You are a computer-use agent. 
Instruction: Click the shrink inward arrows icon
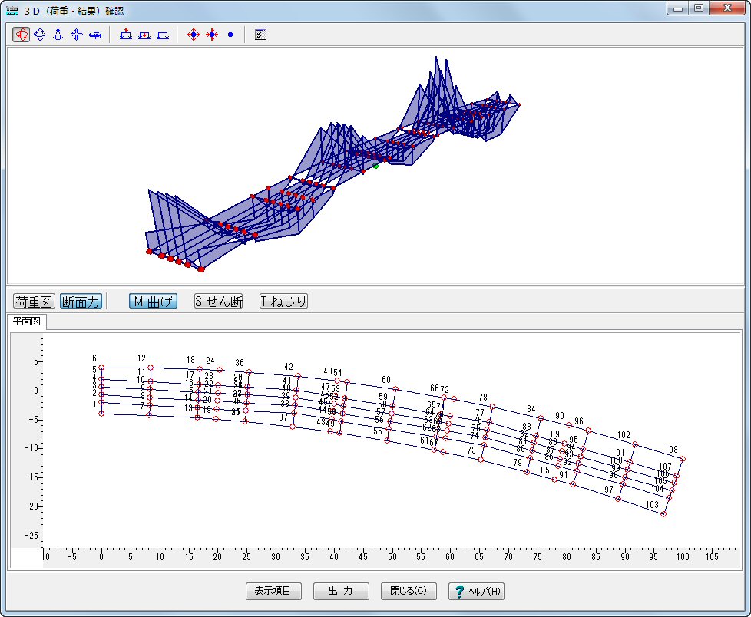(x=212, y=35)
